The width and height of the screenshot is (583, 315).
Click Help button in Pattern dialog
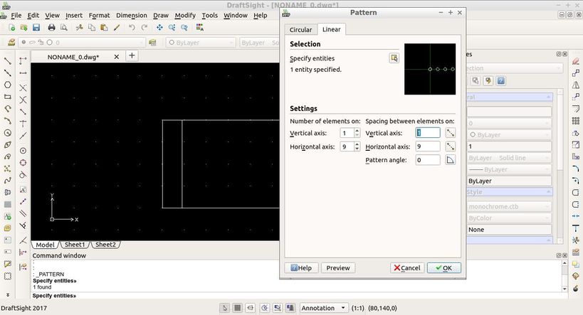pos(301,268)
